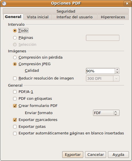The image size is (132, 161).
Task: Enable Exportar notas checkbox
Action: click(15, 127)
